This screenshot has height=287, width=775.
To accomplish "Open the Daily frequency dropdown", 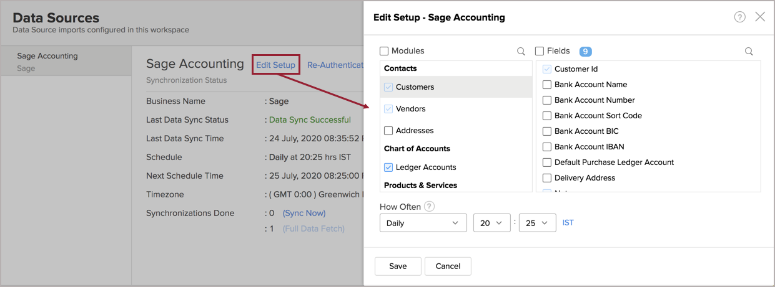I will [x=423, y=223].
